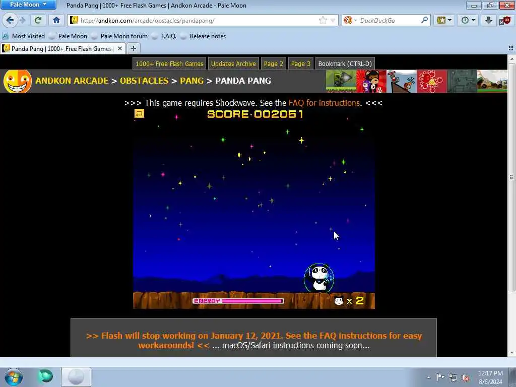Go to Page 2 tab
The image size is (516, 387).
pyautogui.click(x=274, y=64)
